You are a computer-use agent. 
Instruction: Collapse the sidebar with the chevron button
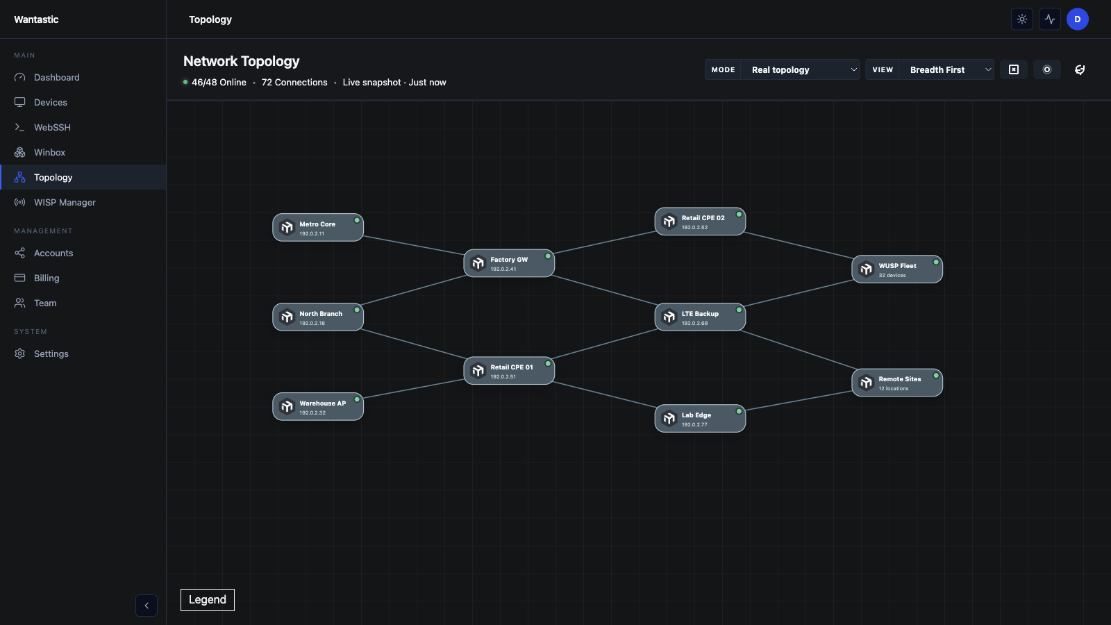click(x=147, y=606)
